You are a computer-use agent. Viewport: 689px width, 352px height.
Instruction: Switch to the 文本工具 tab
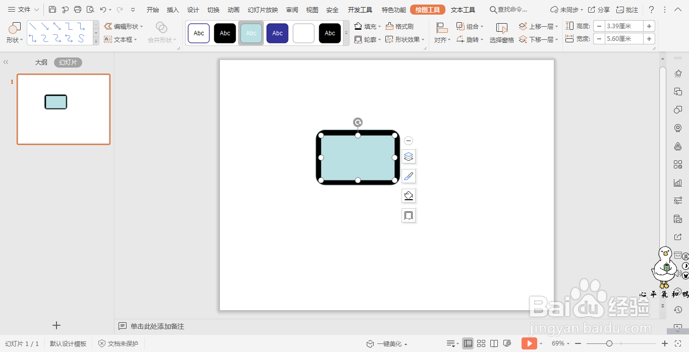point(463,10)
